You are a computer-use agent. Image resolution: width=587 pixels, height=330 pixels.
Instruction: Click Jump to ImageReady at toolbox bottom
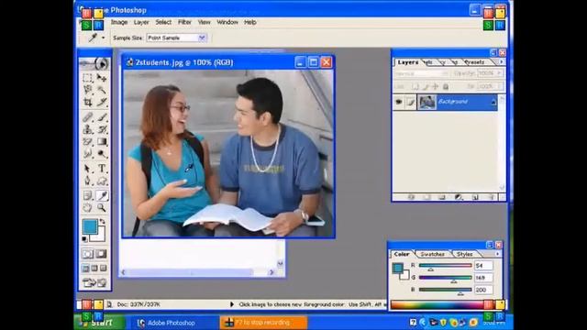point(94,283)
